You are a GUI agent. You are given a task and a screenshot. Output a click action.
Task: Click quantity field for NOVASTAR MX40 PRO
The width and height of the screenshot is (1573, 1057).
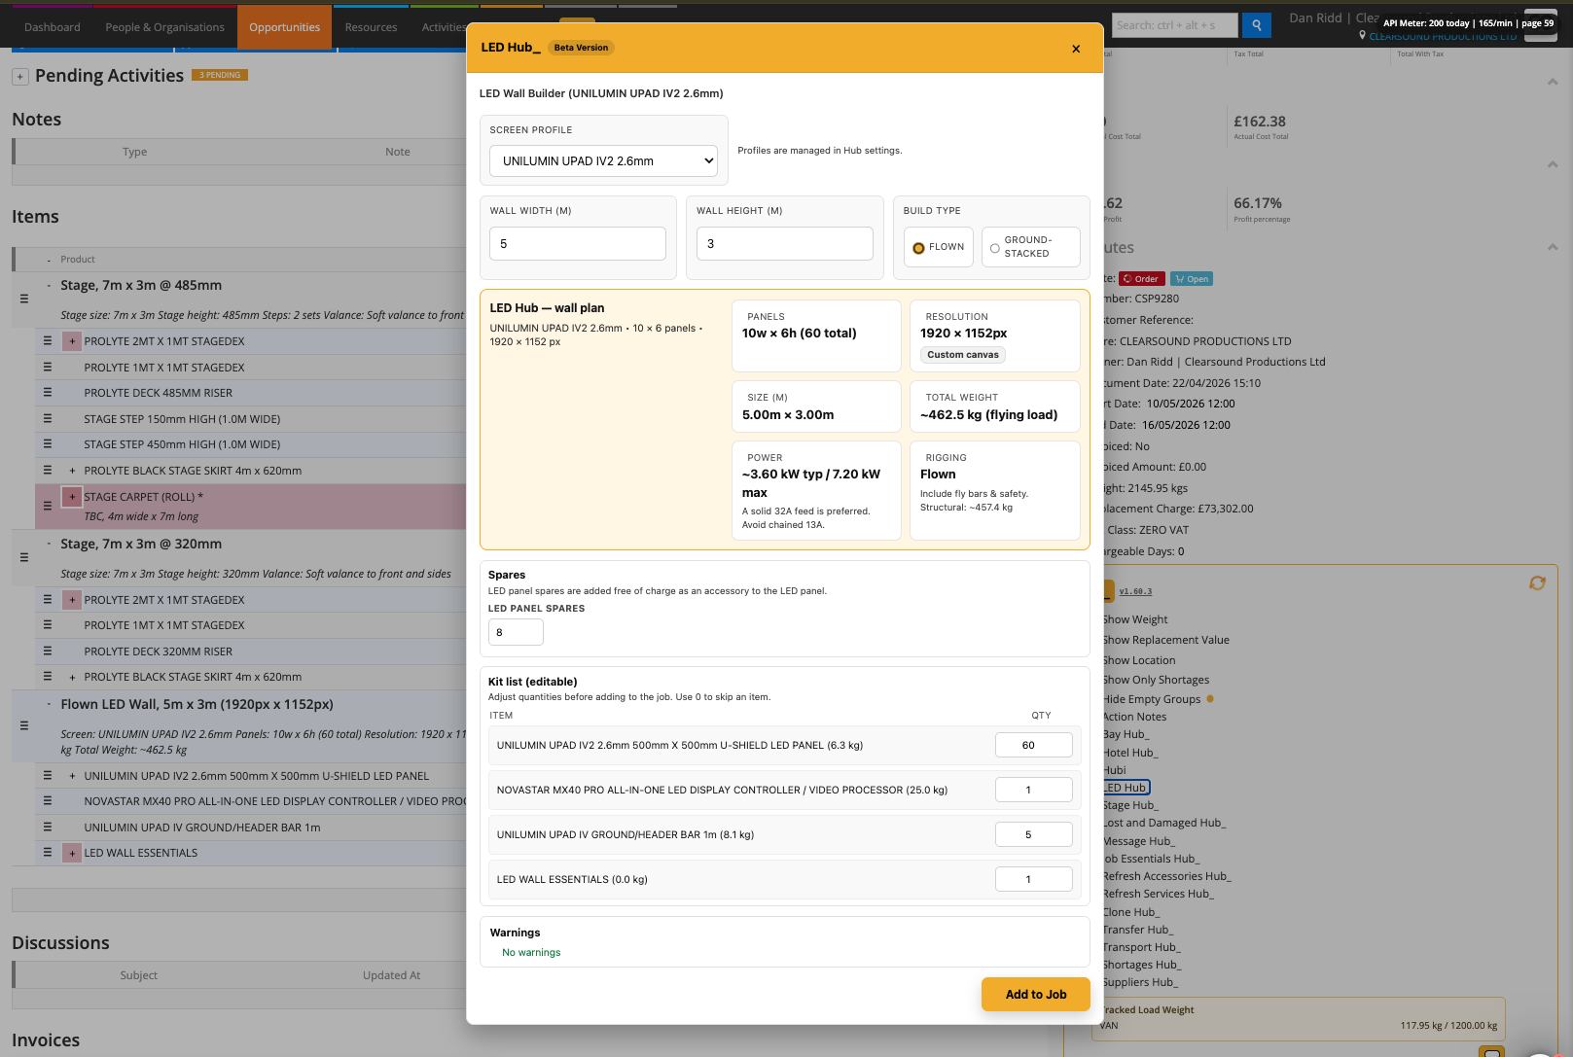click(x=1033, y=790)
